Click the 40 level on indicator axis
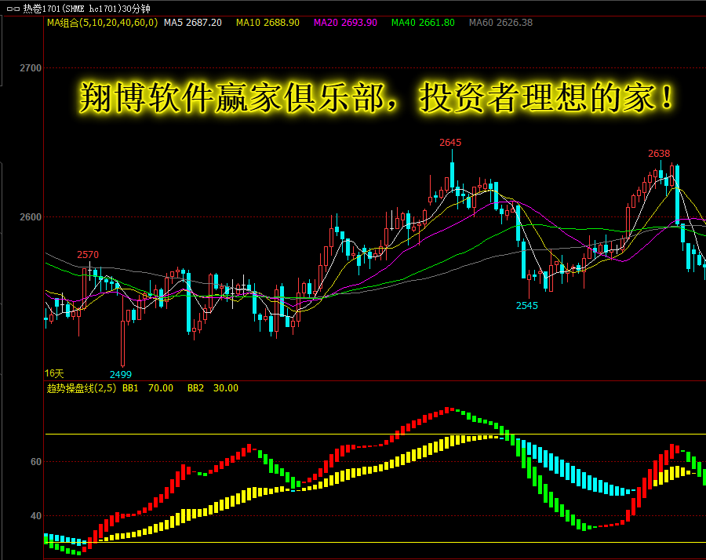 [x=35, y=516]
